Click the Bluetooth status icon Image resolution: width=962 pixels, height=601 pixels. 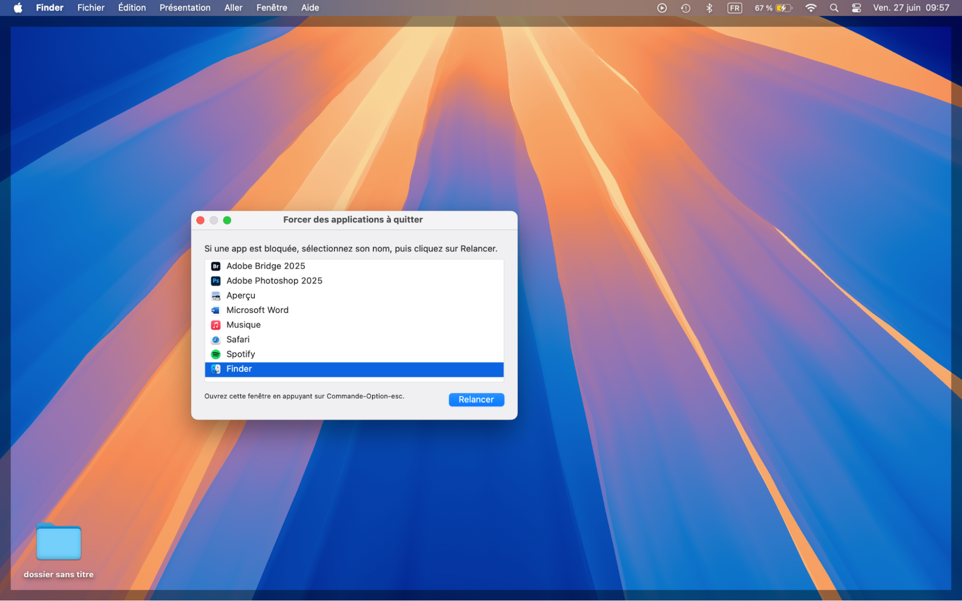pos(709,8)
